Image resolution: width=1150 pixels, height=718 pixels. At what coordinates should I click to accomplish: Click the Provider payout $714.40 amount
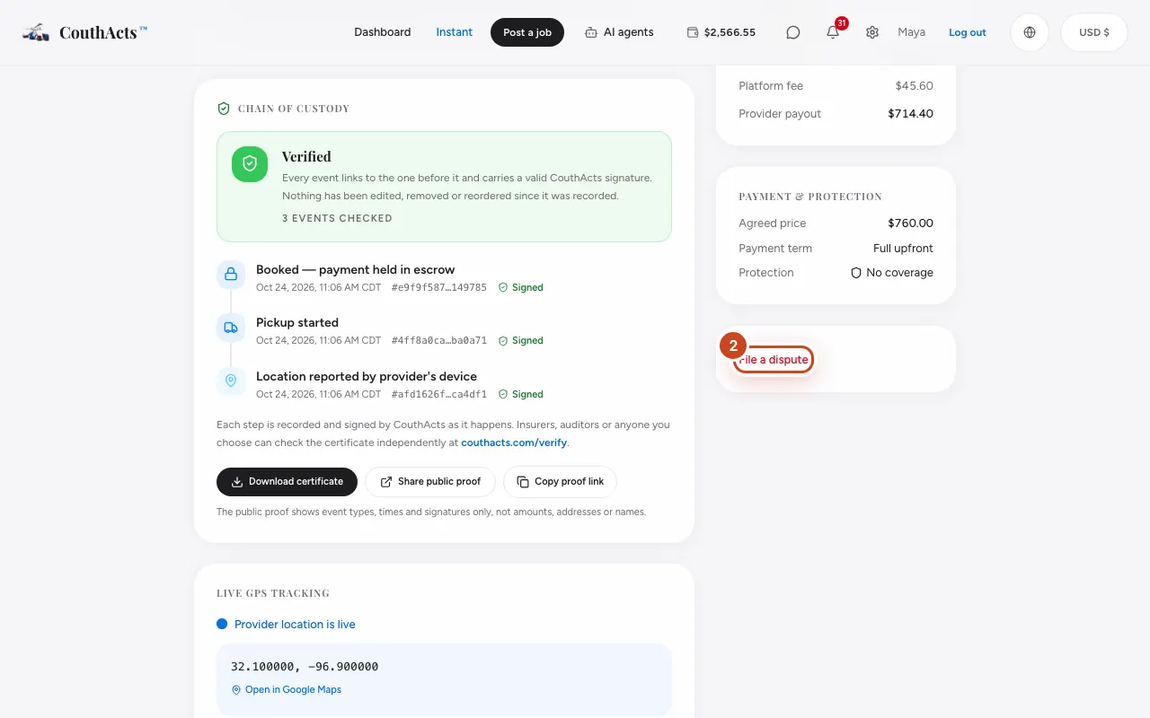point(910,114)
